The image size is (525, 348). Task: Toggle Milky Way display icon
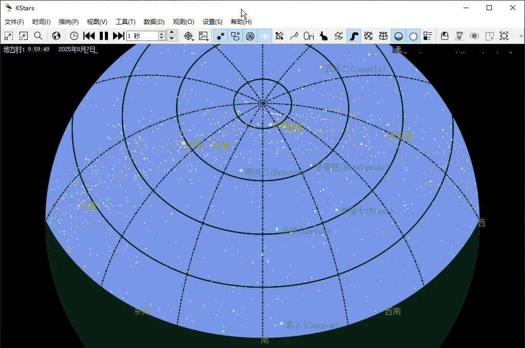(354, 36)
